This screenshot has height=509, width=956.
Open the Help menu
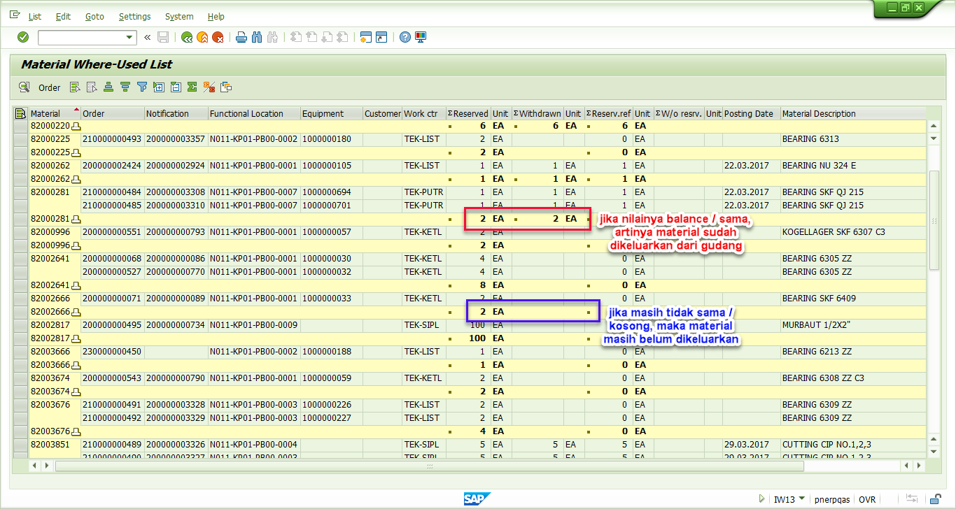click(x=216, y=16)
